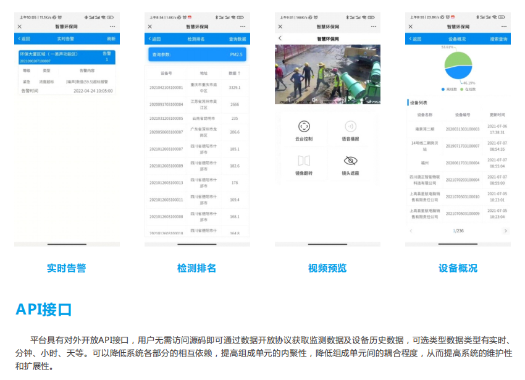Open PTZ control (云台控制) icon

click(x=304, y=126)
